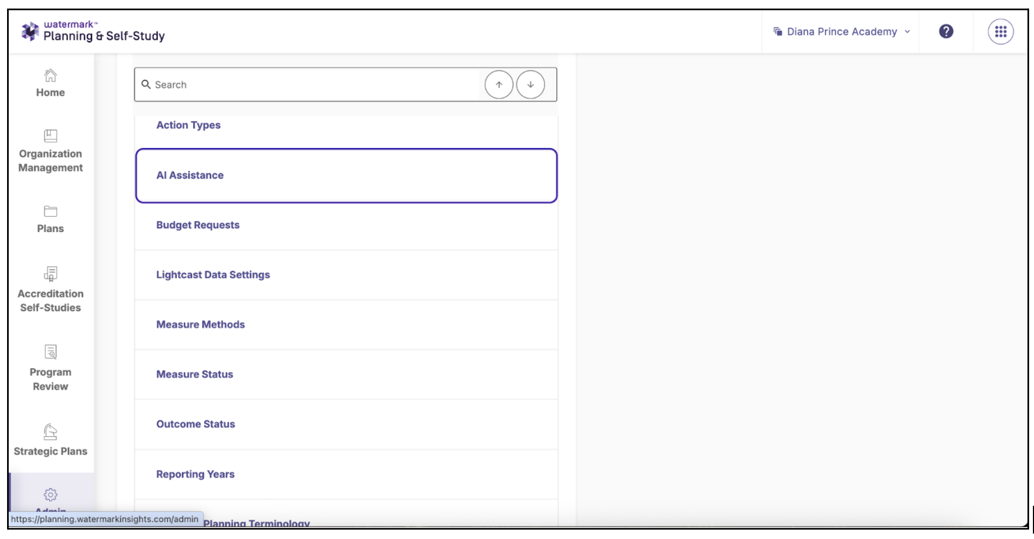
Task: Click the search magnifier icon
Action: pos(146,84)
